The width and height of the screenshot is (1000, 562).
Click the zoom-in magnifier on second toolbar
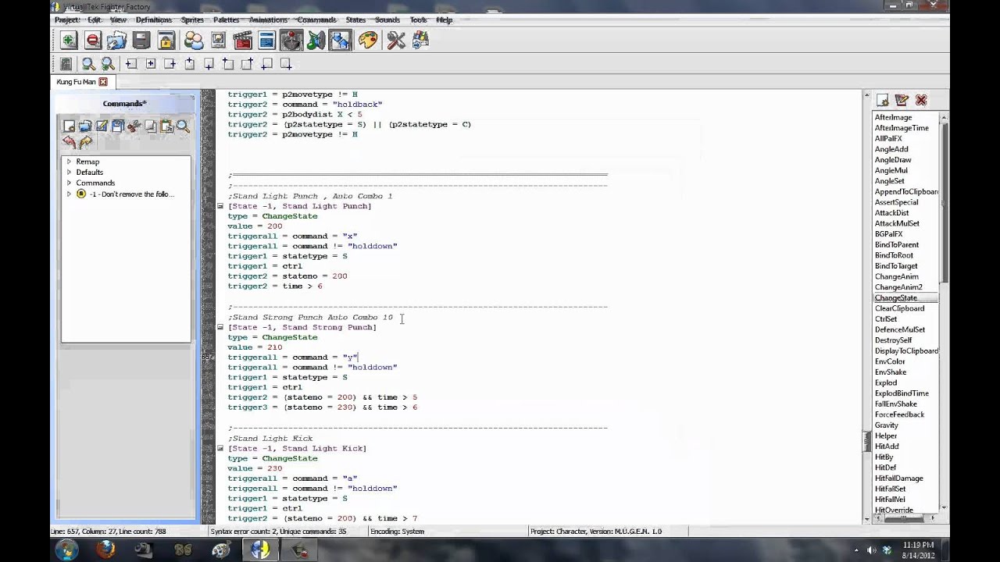[x=88, y=64]
